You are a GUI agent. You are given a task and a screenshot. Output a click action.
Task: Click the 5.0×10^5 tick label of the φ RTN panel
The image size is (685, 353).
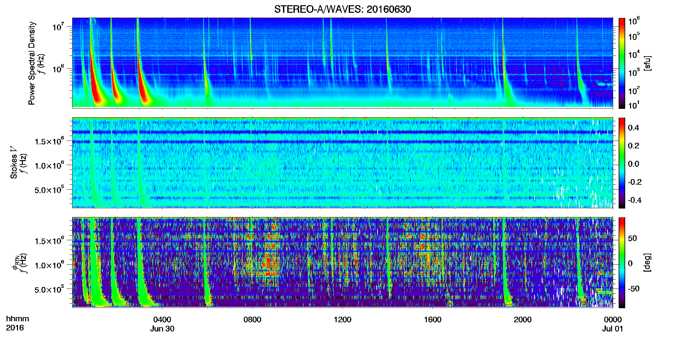(x=49, y=289)
